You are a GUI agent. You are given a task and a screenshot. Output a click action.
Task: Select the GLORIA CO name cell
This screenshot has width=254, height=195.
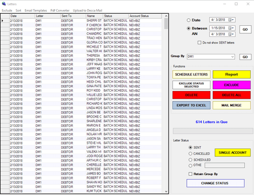(x=94, y=43)
